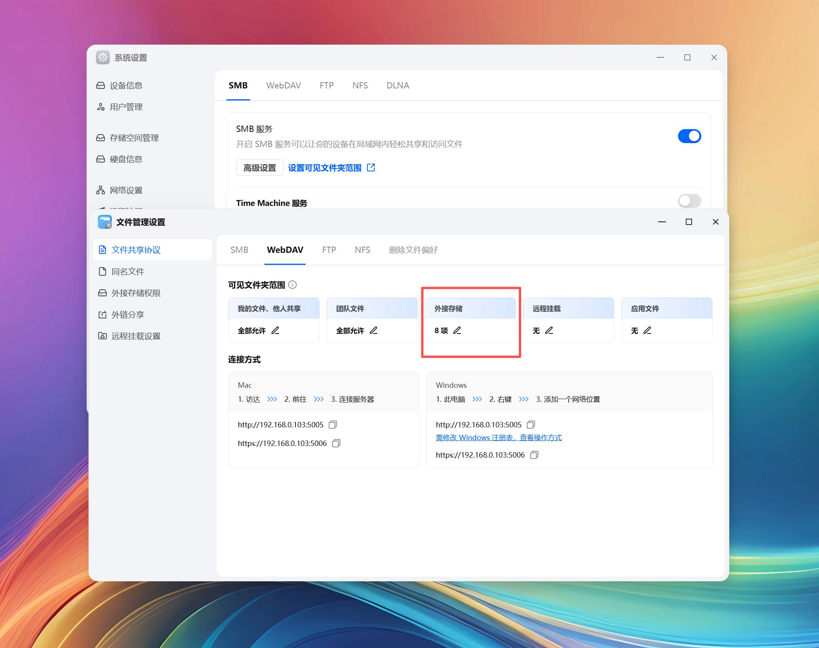Copy Windows http address icon
This screenshot has width=819, height=648.
click(531, 425)
